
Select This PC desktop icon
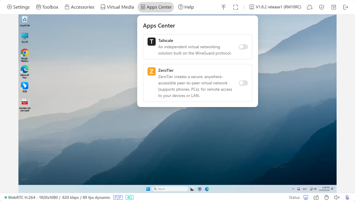(x=25, y=38)
